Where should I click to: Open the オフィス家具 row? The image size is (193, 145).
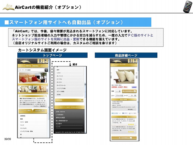pyautogui.click(x=69, y=92)
